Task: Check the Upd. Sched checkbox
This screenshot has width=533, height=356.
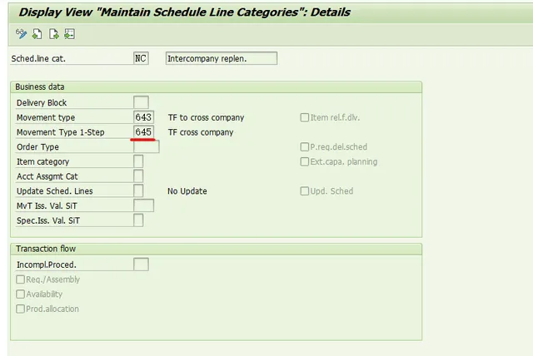Action: [x=304, y=191]
